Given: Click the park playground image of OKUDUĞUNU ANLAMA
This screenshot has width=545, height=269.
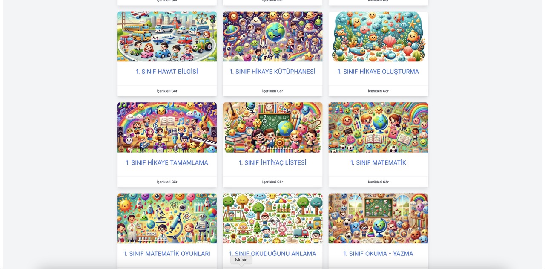Looking at the screenshot, I should point(272,218).
